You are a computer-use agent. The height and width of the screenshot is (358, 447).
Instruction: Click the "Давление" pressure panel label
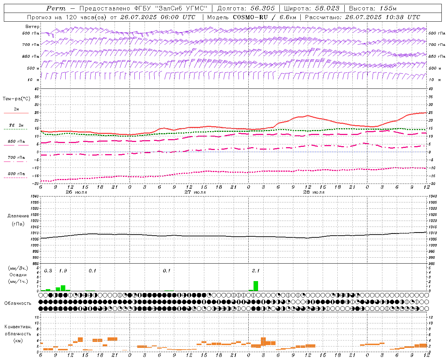(18, 216)
